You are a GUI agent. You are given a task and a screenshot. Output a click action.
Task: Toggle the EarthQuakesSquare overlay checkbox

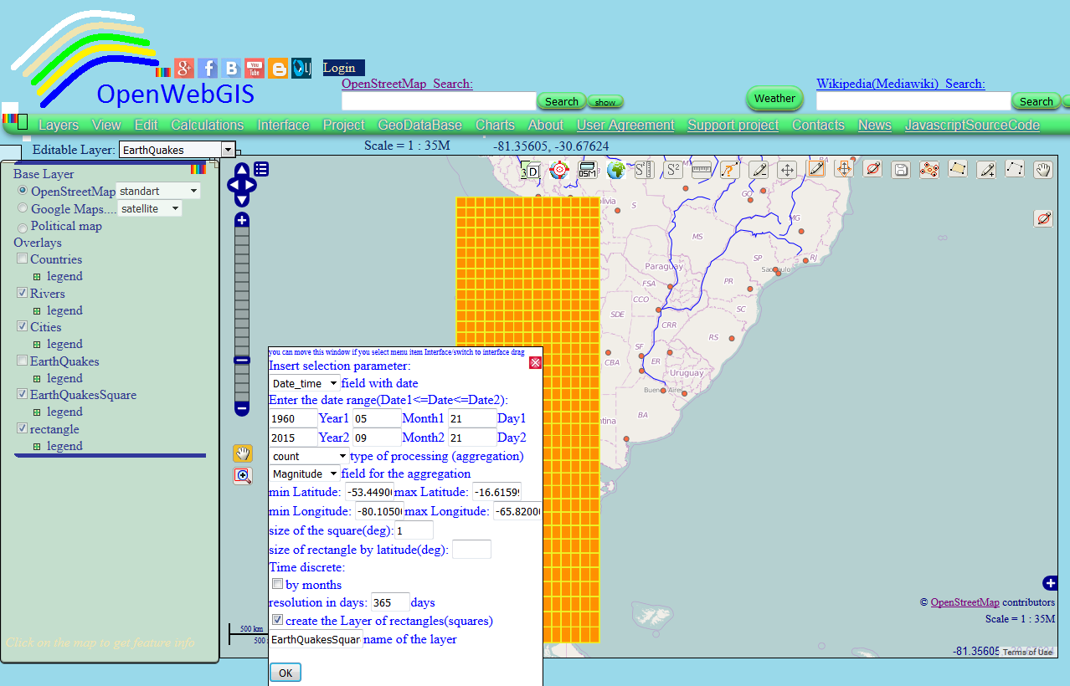pos(23,395)
